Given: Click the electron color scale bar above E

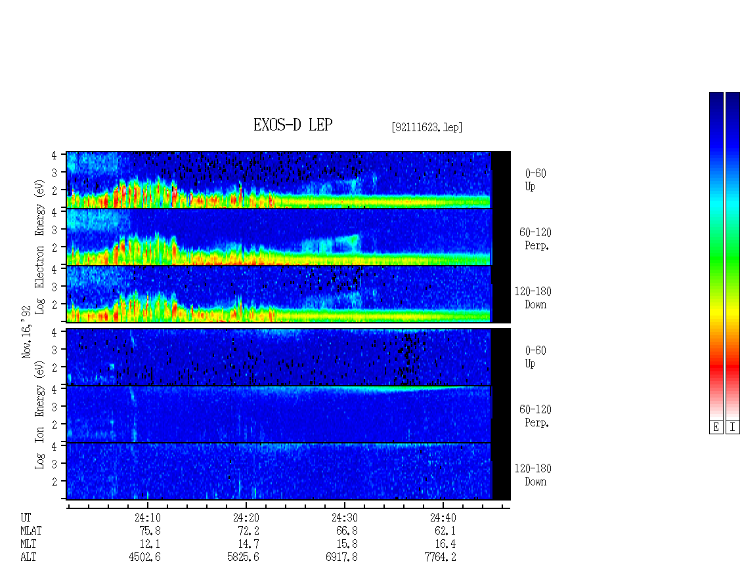Looking at the screenshot, I should pos(716,256).
